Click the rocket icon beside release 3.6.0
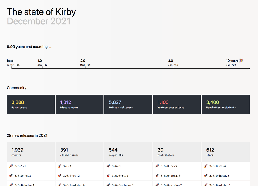 point(108,166)
